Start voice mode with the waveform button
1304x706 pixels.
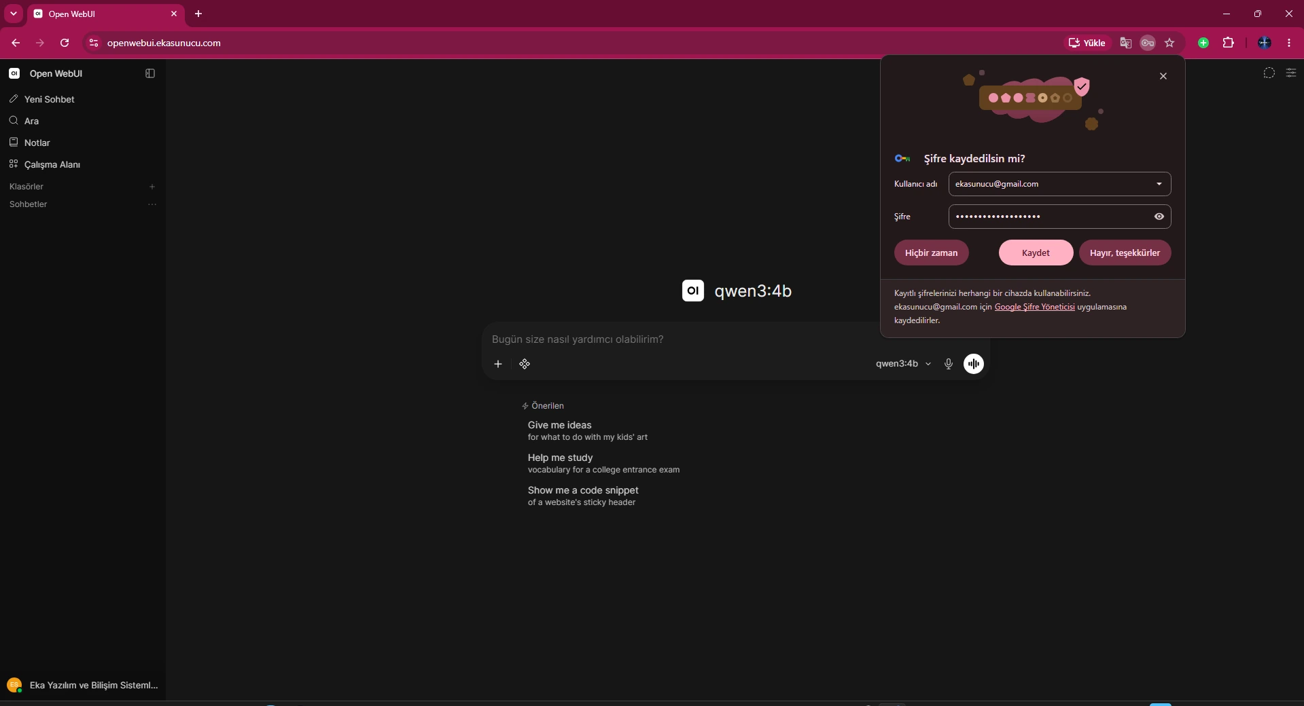point(974,364)
